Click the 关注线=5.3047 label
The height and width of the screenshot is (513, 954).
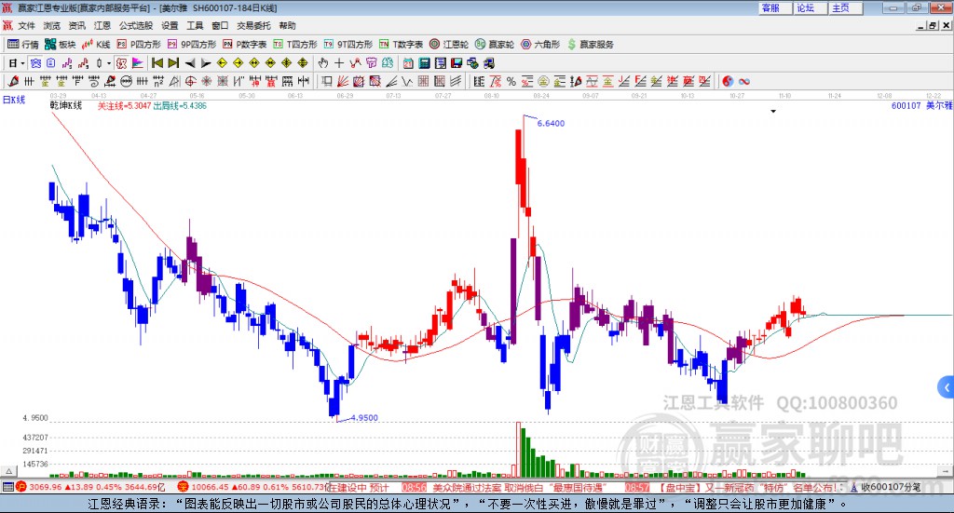click(124, 106)
